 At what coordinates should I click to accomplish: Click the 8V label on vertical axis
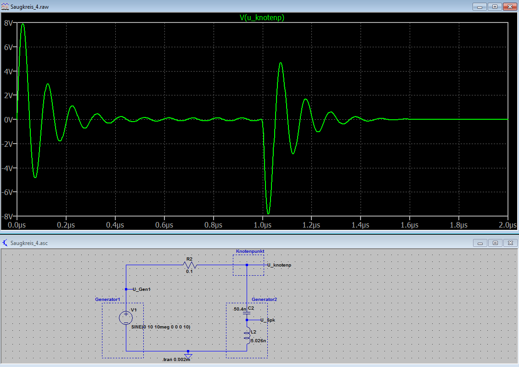coord(8,23)
